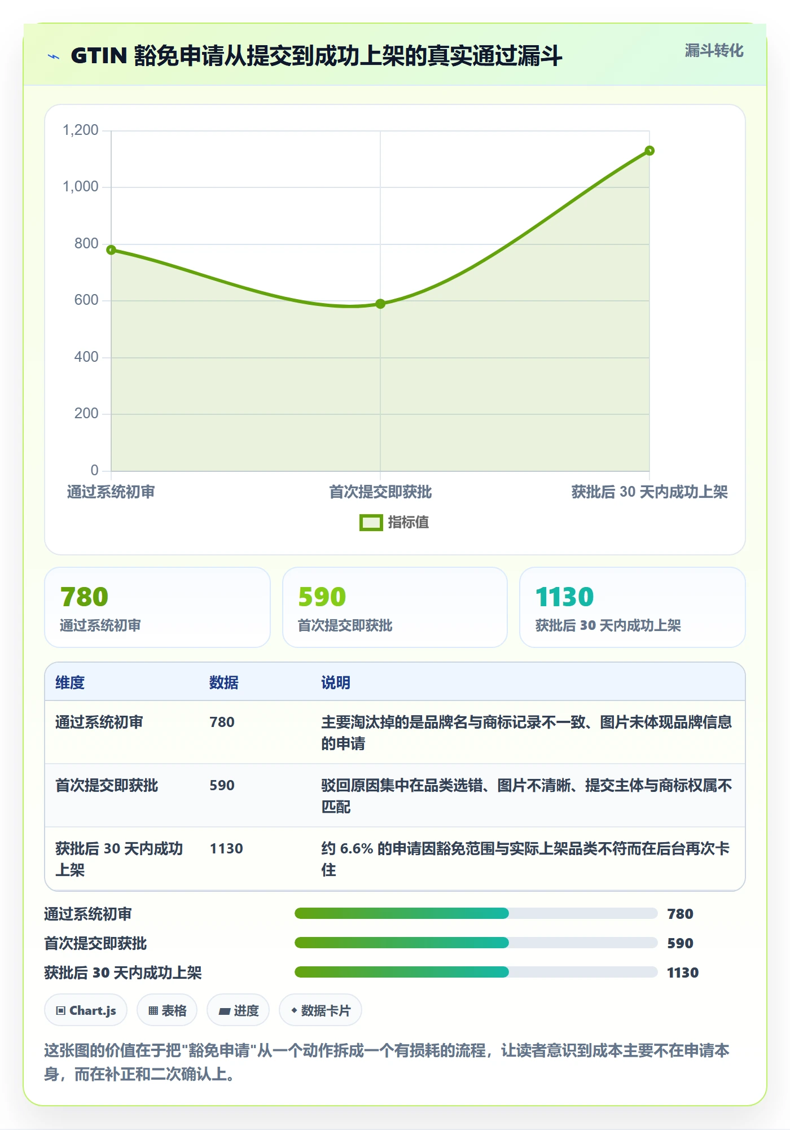Viewport: 790px width, 1130px height.
Task: Click the 通过系统初审 table row label
Action: [x=99, y=722]
